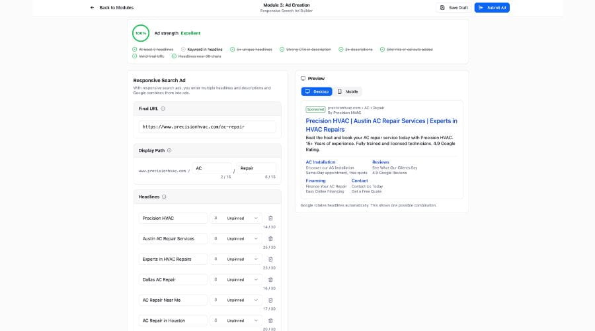Viewport: 595px width, 331px height.
Task: Open pin dropdown for AC Repair in Houston
Action: pos(236,320)
